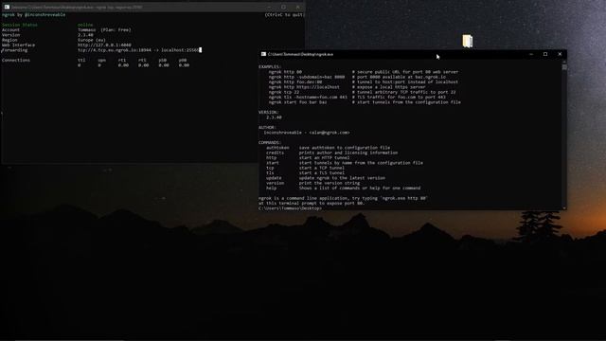The width and height of the screenshot is (606, 341).
Task: Click the 'COMMANDS:' heading
Action: pyautogui.click(x=270, y=142)
